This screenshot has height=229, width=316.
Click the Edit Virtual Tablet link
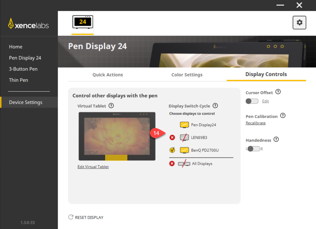(x=93, y=167)
